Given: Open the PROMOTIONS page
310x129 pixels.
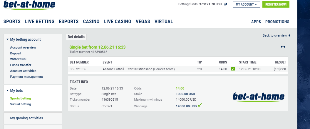Looking at the screenshot, I should click(x=277, y=22).
